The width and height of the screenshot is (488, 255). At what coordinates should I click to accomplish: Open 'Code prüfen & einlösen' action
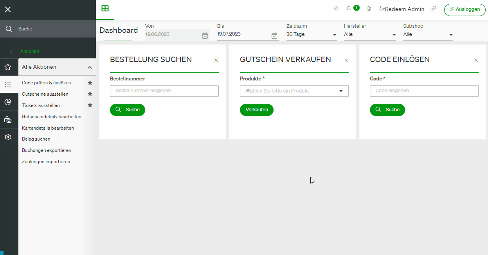(47, 83)
